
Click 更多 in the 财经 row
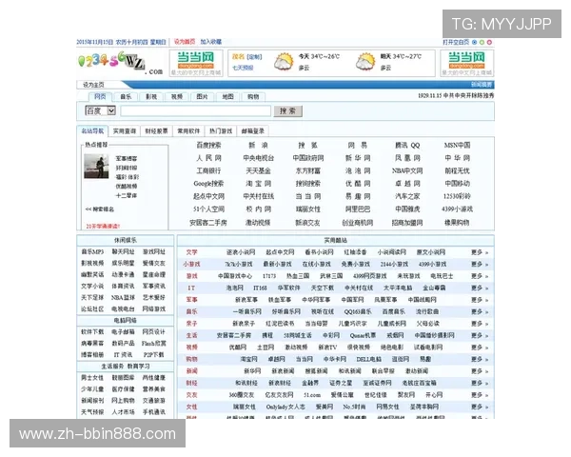tap(480, 383)
